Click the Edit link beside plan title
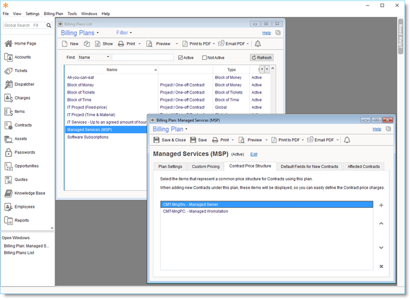The image size is (410, 299). [x=254, y=154]
